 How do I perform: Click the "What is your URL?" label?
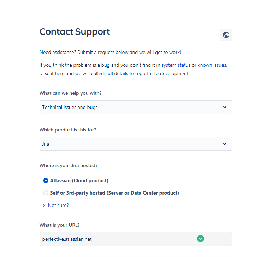click(62, 225)
